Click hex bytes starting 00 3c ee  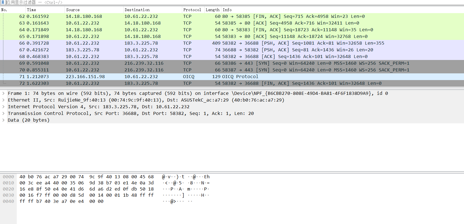click(87, 183)
